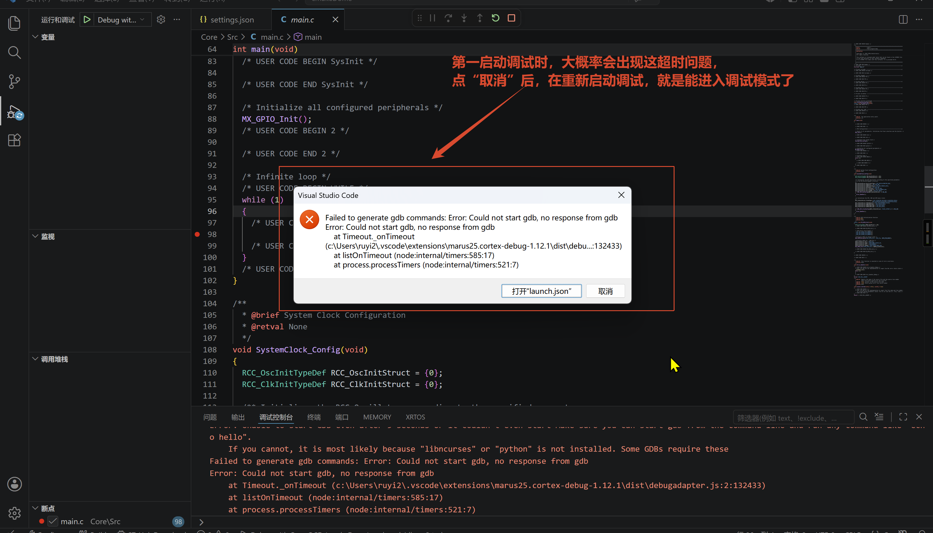The width and height of the screenshot is (933, 533).
Task: Open the Accounts menu icon
Action: point(14,484)
